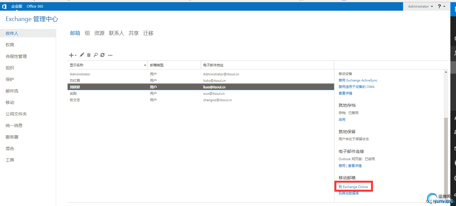Select the 组 tab
Image resolution: width=456 pixels, height=206 pixels.
87,33
